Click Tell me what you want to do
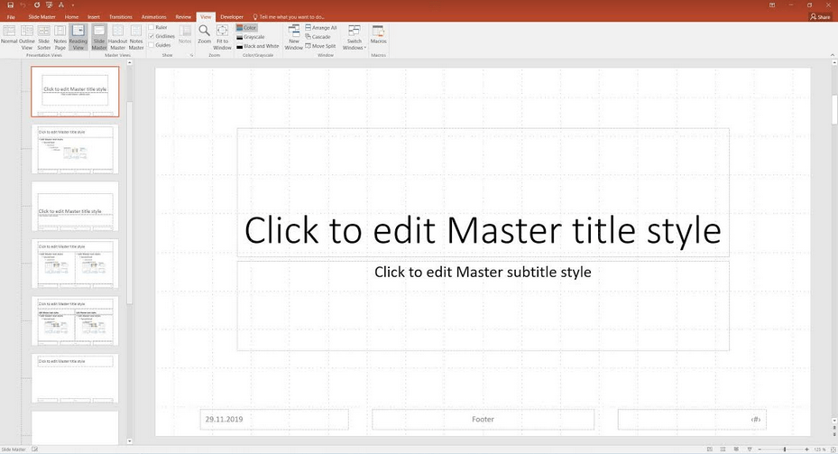 pos(289,16)
